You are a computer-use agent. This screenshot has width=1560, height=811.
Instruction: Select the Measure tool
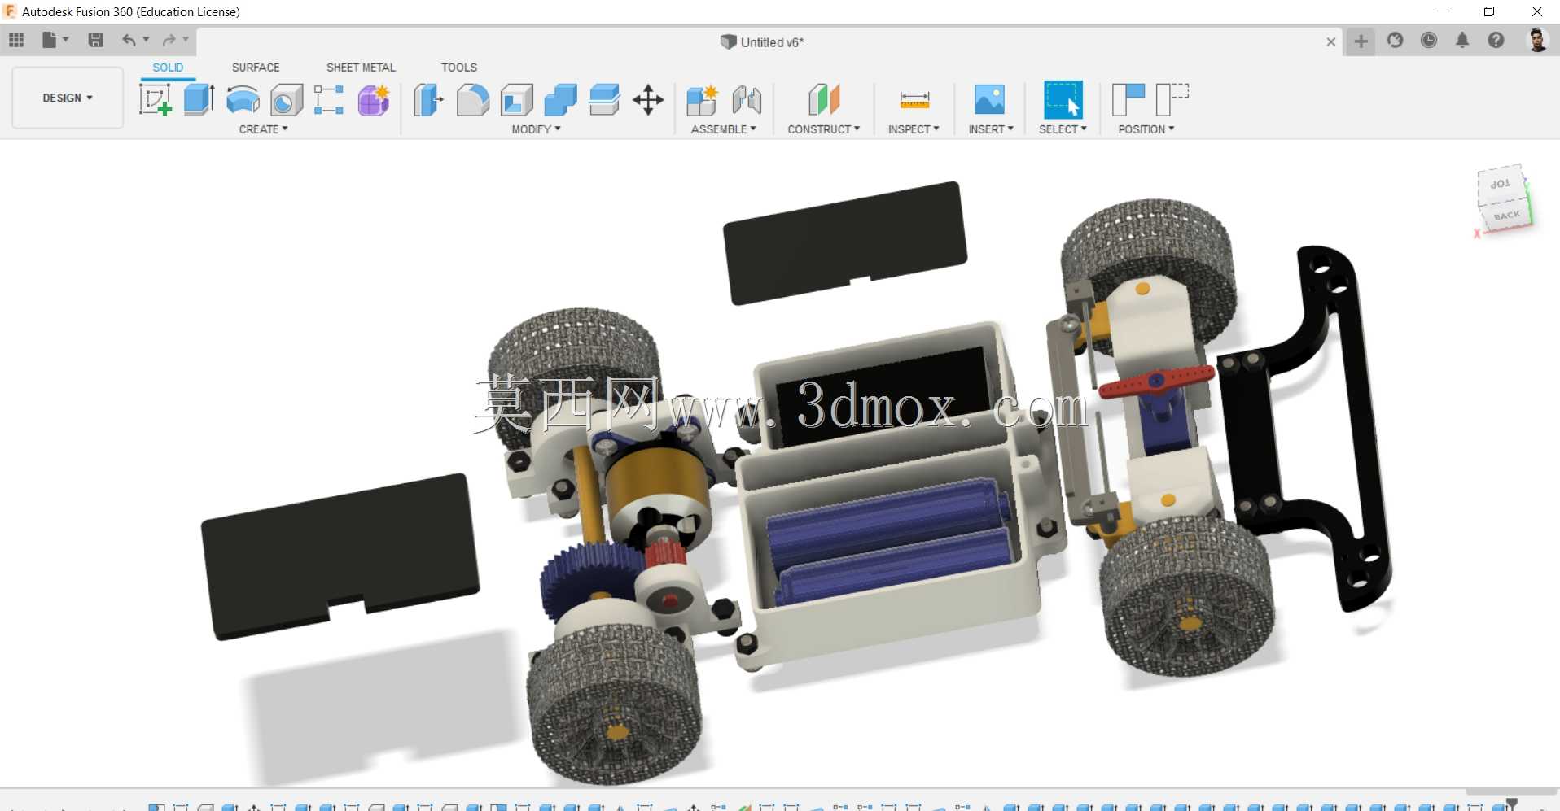(914, 100)
